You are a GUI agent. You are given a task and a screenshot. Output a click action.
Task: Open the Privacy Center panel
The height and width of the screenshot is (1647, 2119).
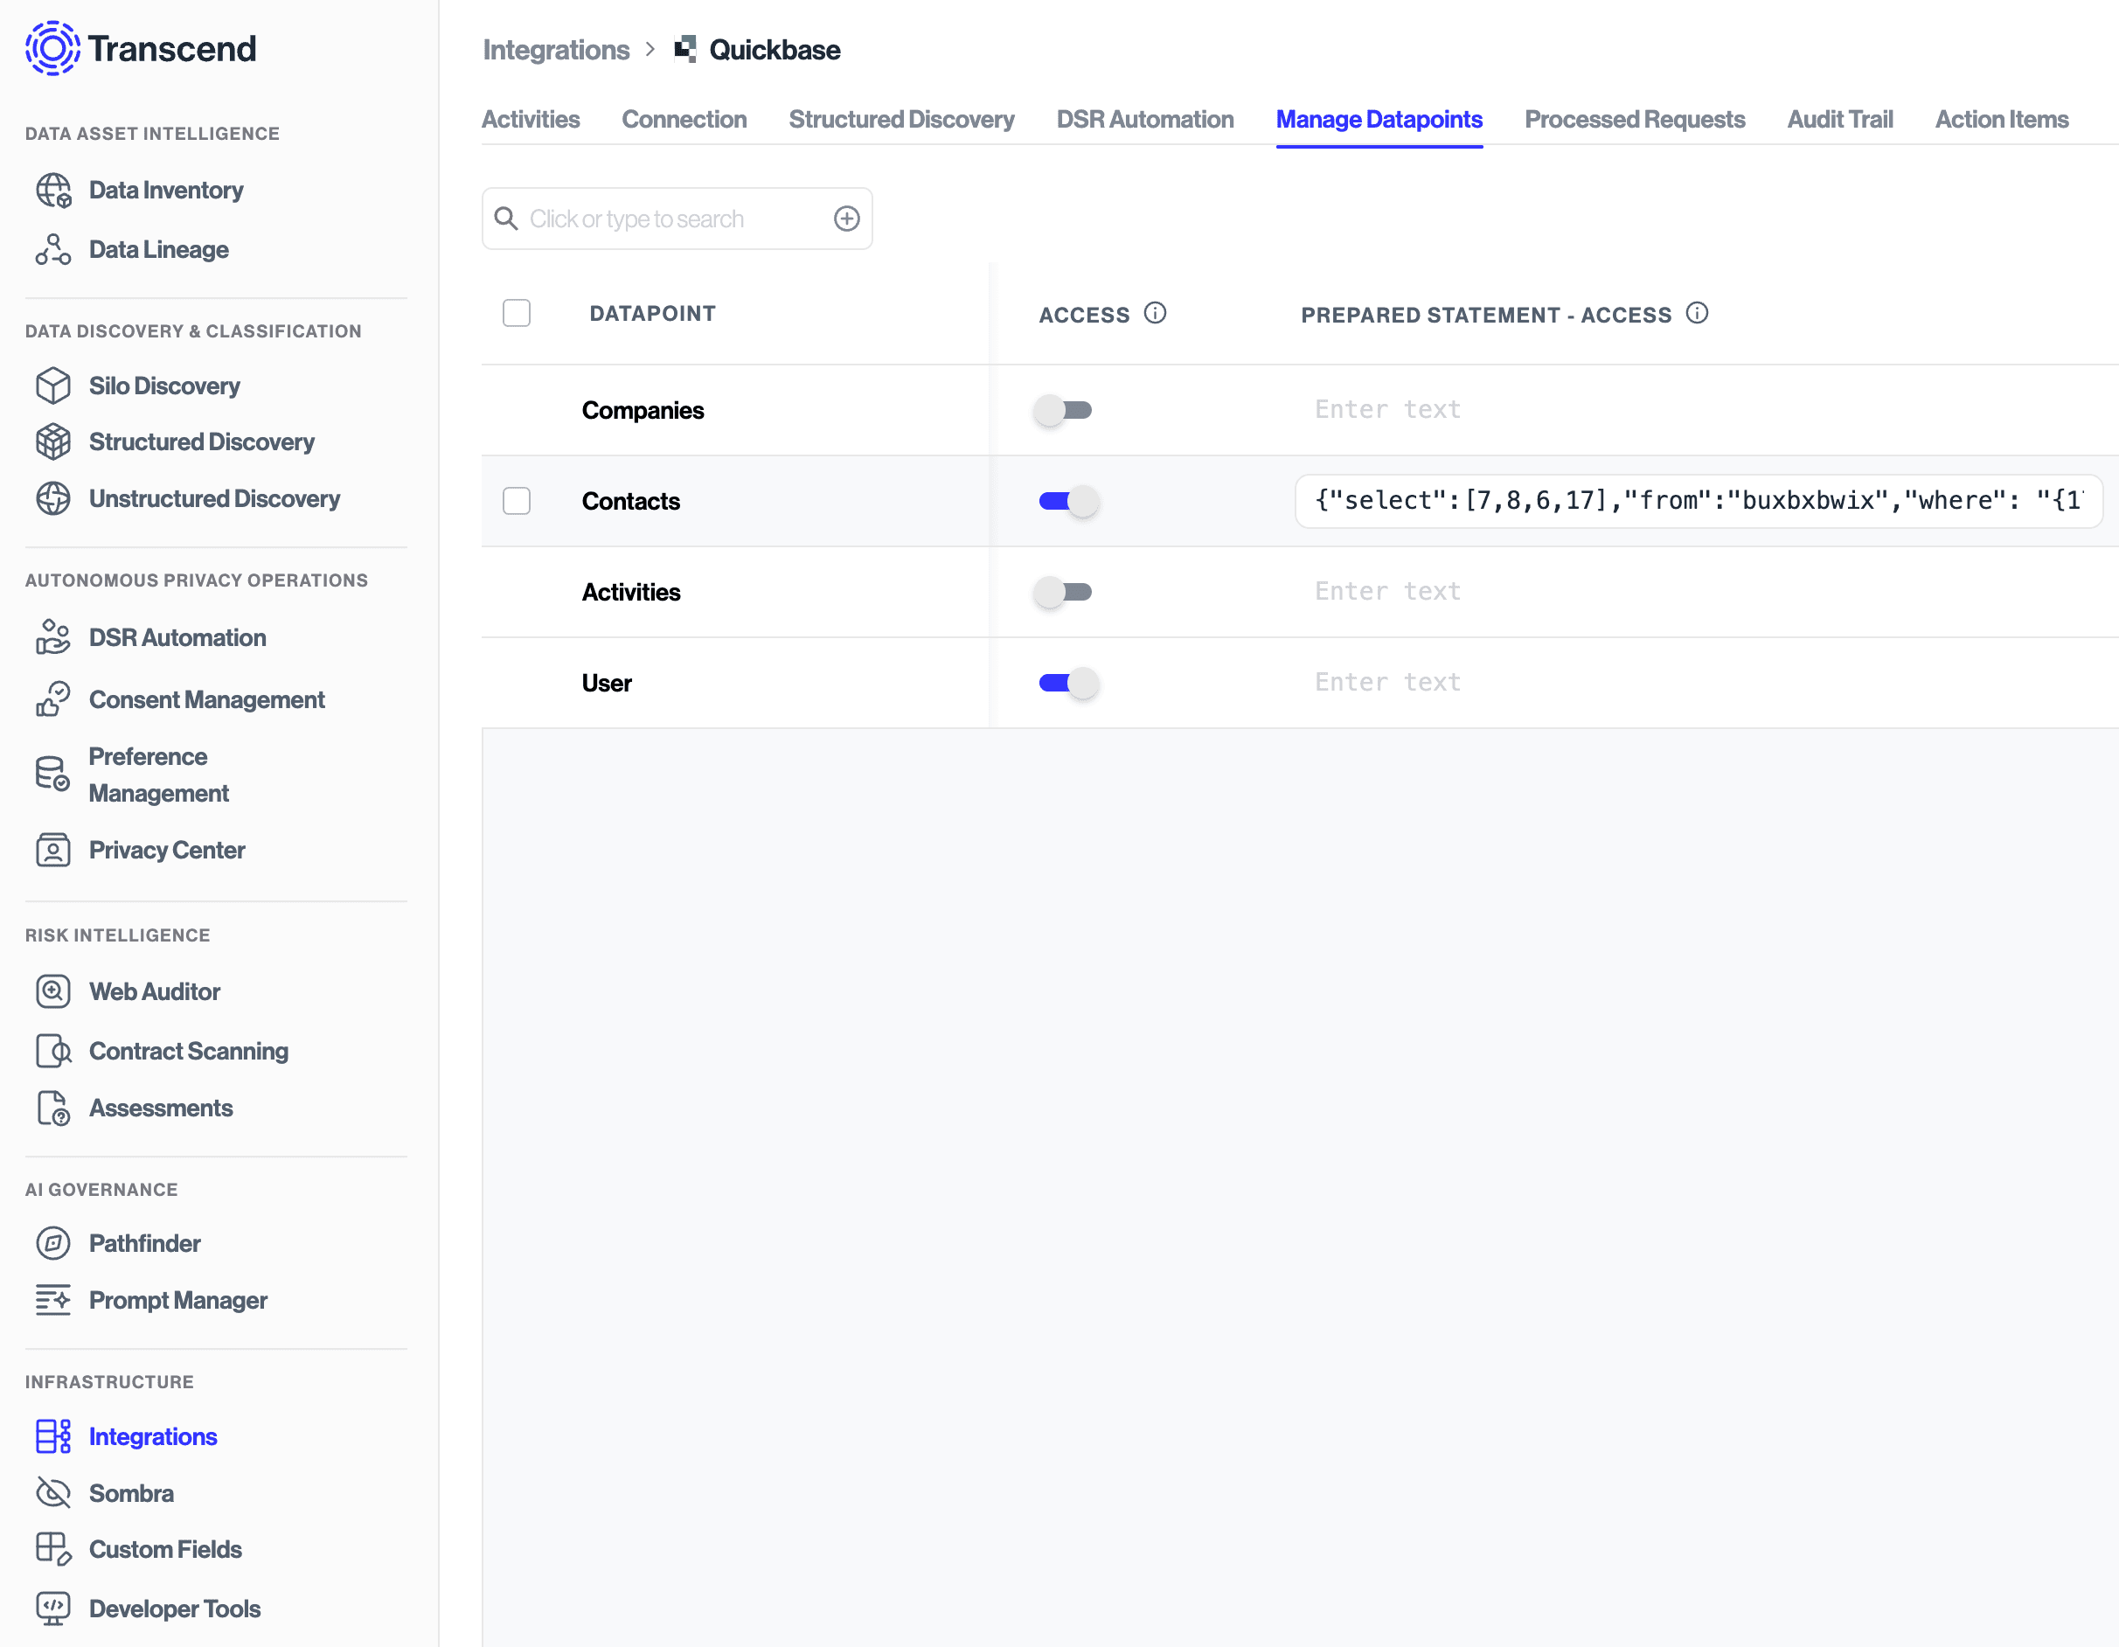click(x=167, y=849)
